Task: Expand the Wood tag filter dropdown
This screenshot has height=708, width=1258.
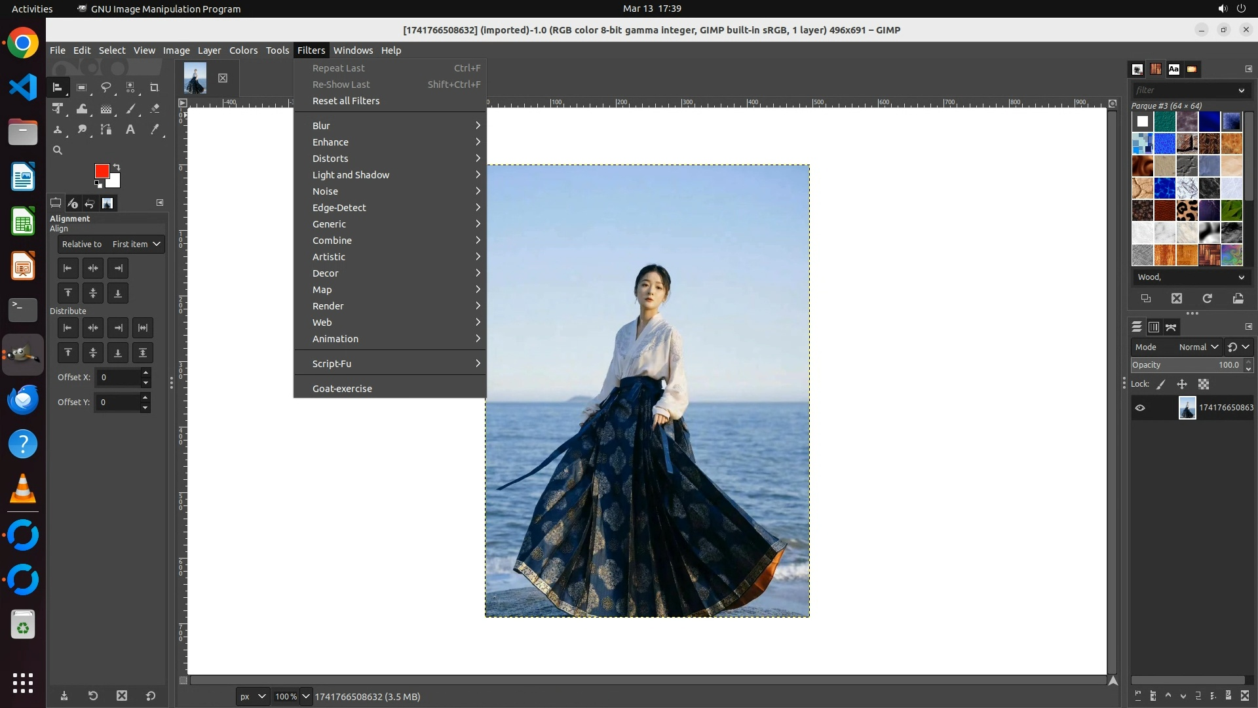Action: [x=1241, y=277]
